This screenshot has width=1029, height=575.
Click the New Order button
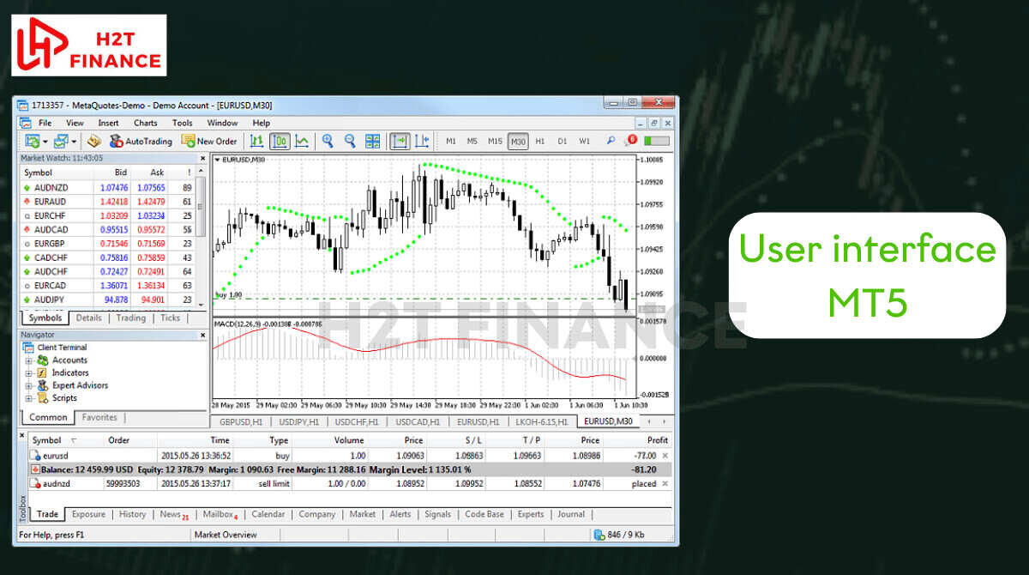point(209,141)
